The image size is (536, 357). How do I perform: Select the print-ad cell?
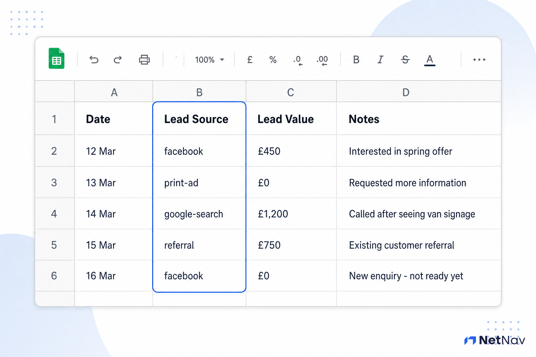pos(199,182)
